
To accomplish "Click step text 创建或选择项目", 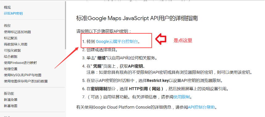I will tap(102, 50).
